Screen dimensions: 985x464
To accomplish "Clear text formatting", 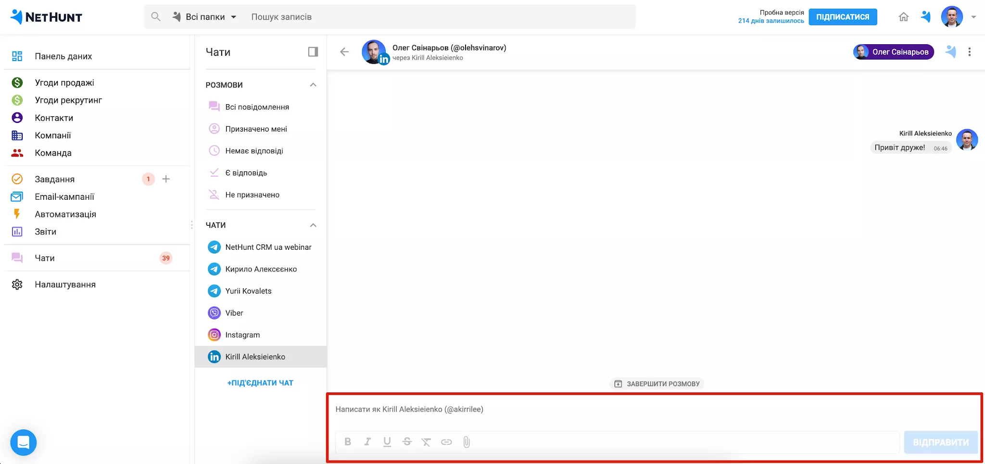I will click(426, 442).
